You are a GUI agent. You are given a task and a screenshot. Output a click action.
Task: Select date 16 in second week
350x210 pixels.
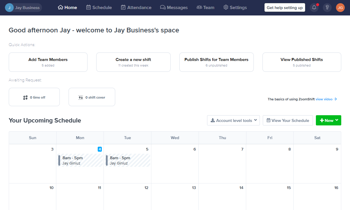tap(336, 188)
